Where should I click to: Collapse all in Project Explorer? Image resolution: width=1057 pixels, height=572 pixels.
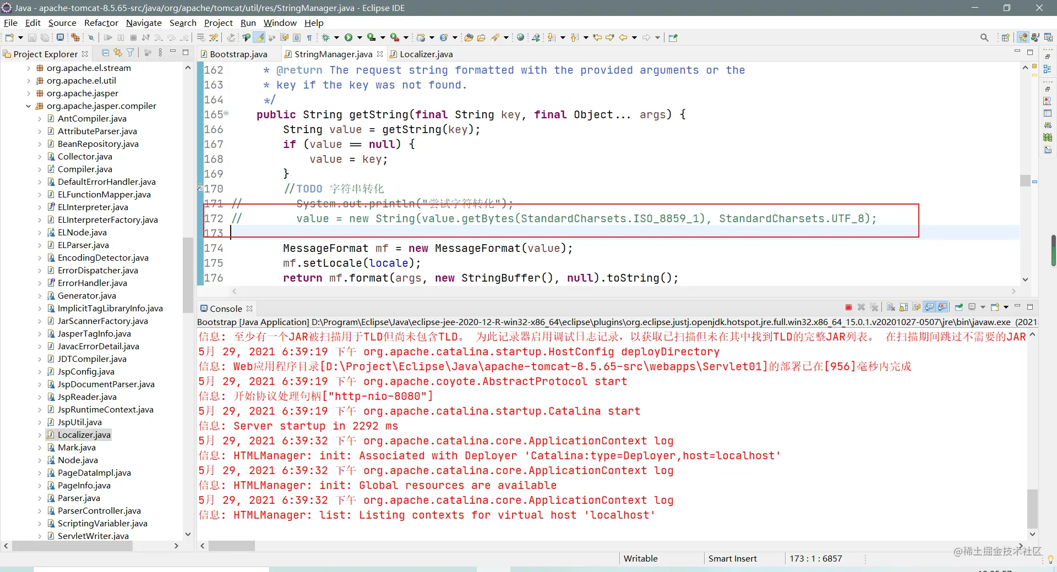coord(105,53)
